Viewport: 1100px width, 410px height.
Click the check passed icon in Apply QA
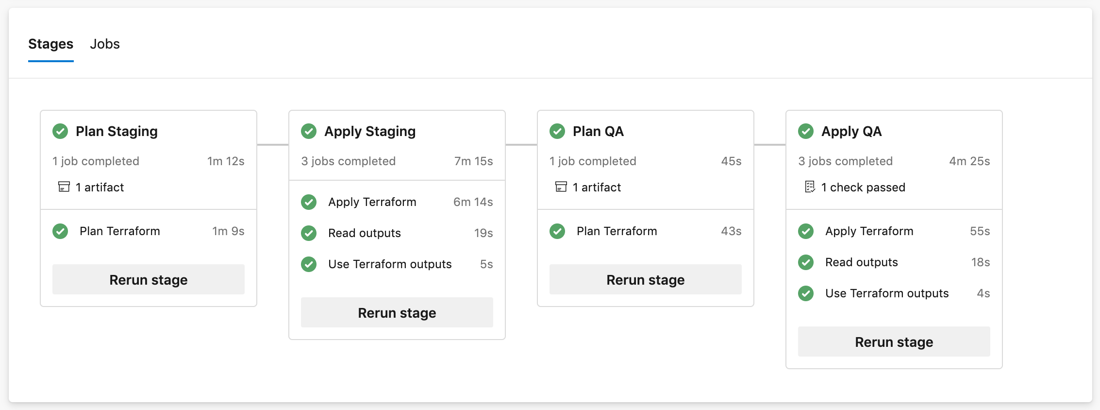coord(810,187)
